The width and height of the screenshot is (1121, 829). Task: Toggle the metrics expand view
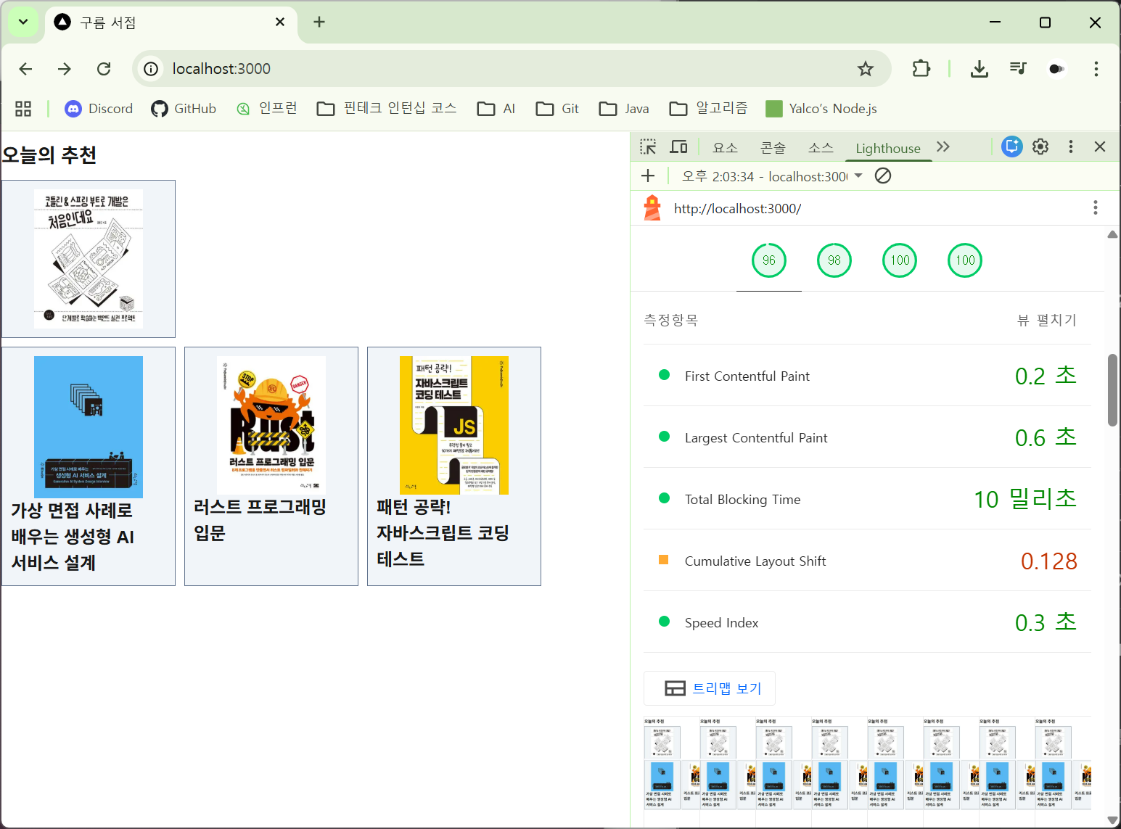(x=1046, y=320)
